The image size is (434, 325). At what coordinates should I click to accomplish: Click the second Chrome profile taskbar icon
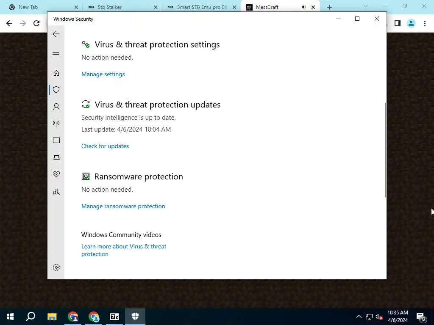click(x=94, y=317)
